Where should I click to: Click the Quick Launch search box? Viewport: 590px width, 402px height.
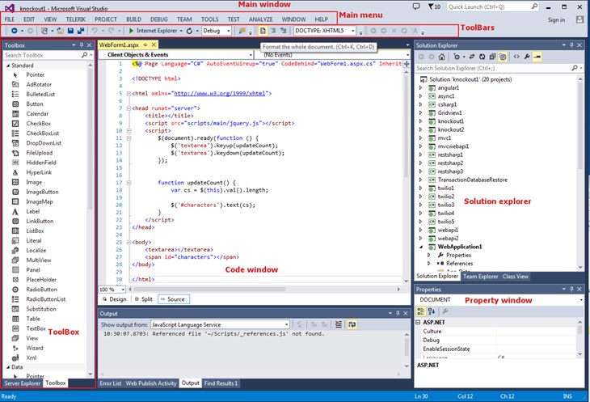tap(493, 6)
